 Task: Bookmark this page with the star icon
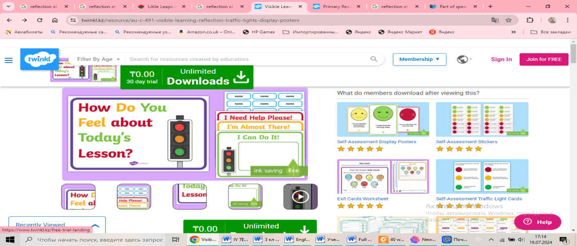(508, 20)
